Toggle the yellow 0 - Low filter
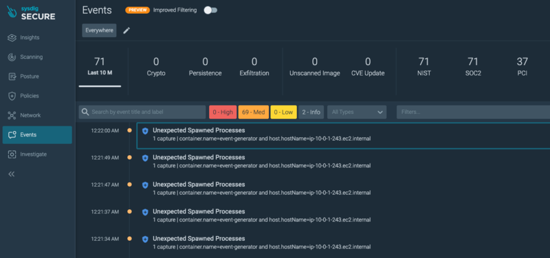 [283, 112]
